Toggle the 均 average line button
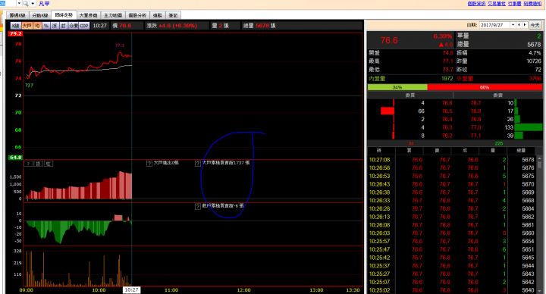Image resolution: width=546 pixels, height=294 pixels. click(37, 26)
